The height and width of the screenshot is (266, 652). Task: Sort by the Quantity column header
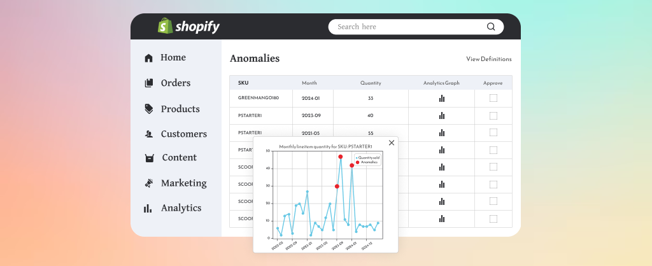tap(371, 83)
